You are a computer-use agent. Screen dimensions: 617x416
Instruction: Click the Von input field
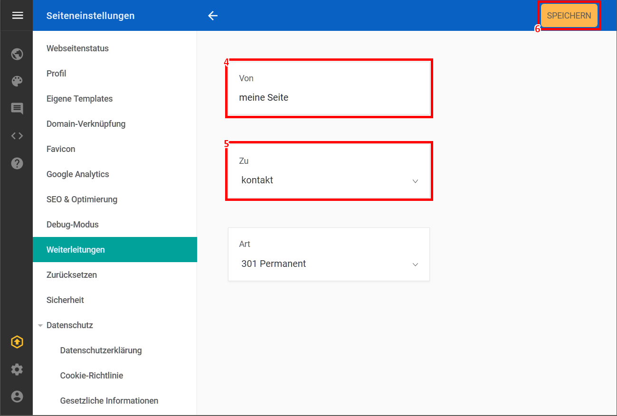pos(329,98)
